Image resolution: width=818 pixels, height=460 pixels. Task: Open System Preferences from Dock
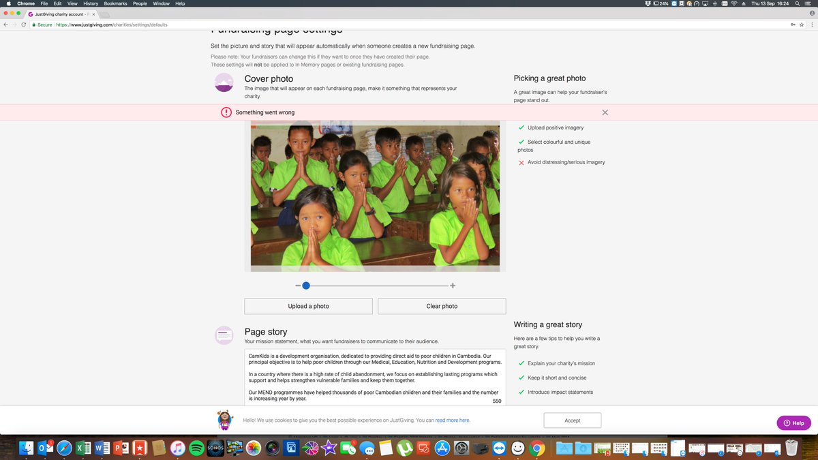(x=461, y=448)
